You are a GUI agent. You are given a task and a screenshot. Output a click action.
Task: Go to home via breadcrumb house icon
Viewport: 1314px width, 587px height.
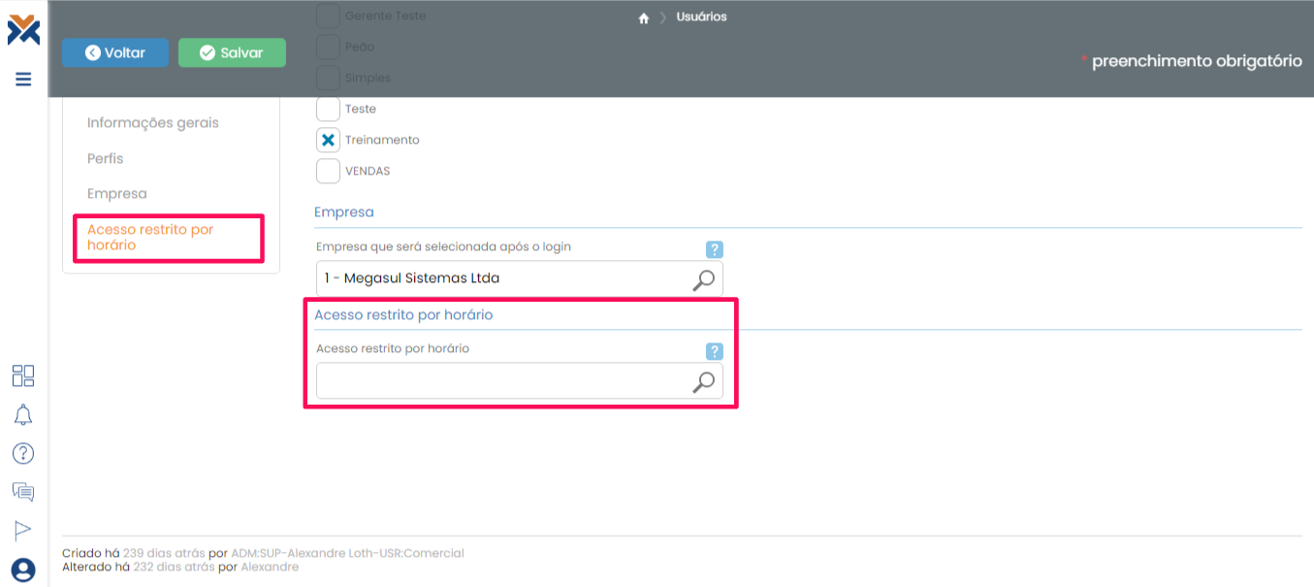[x=643, y=17]
